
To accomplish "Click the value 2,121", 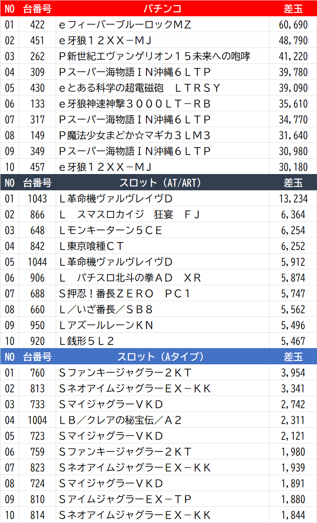I will pyautogui.click(x=293, y=436).
